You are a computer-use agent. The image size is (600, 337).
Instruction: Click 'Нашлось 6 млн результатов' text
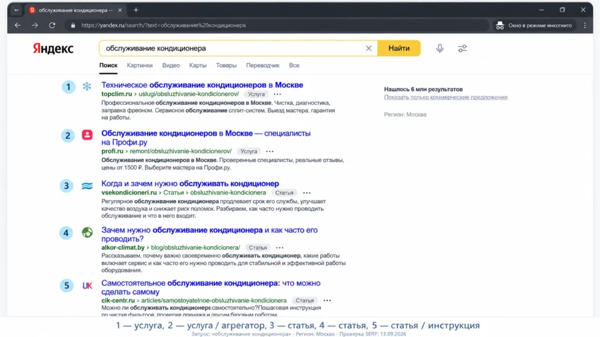pyautogui.click(x=423, y=89)
